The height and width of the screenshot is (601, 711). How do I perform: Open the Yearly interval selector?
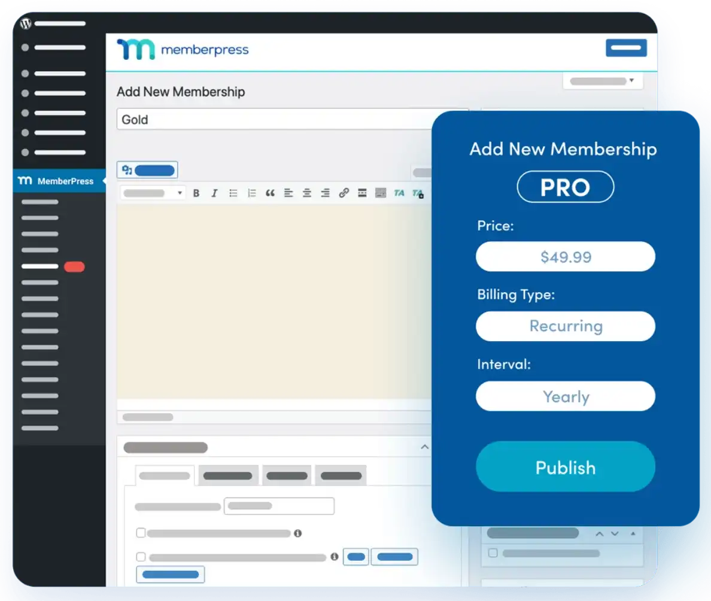point(566,396)
